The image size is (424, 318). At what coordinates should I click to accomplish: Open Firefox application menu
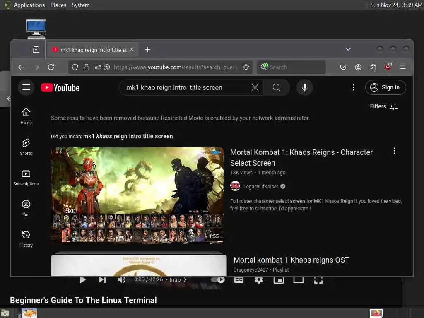pyautogui.click(x=403, y=67)
